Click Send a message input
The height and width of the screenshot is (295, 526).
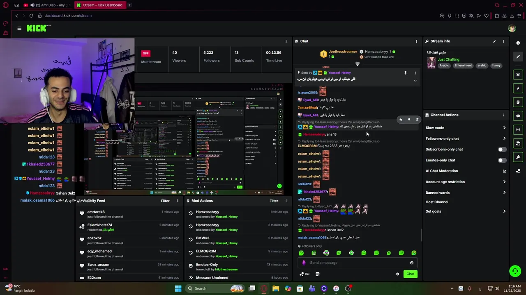click(358, 263)
